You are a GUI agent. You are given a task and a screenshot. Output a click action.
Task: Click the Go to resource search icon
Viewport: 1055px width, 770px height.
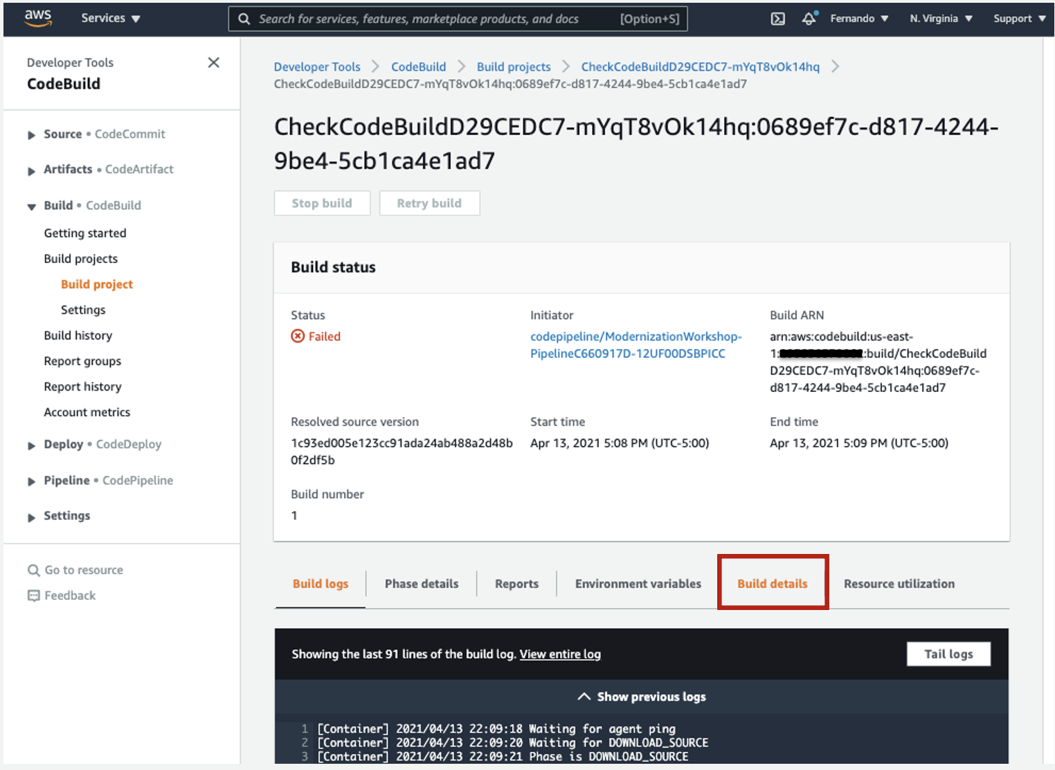click(33, 571)
